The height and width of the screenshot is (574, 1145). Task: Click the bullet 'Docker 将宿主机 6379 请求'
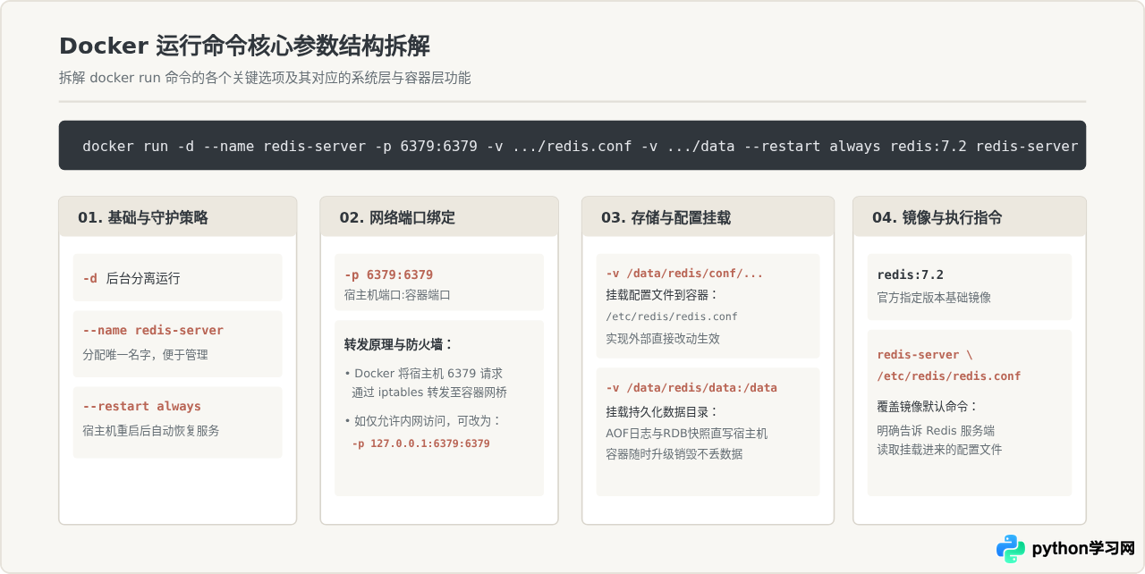click(x=424, y=373)
